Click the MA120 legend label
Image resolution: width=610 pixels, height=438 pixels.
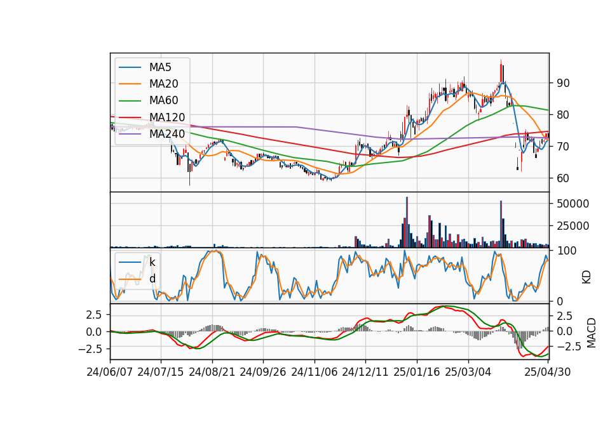167,117
